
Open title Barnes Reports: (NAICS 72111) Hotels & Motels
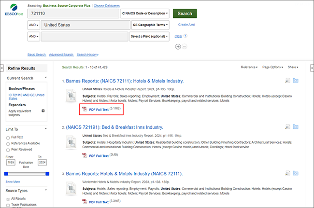[125, 81]
